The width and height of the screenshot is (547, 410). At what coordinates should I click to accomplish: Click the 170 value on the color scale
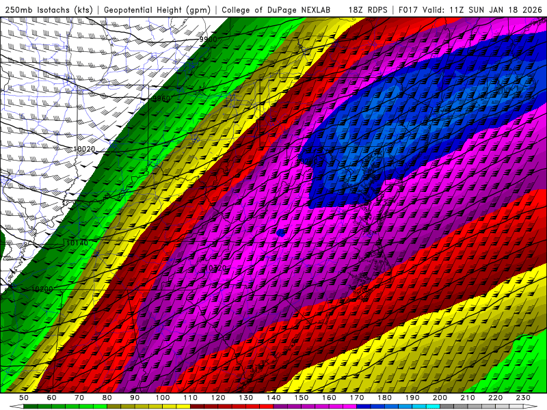click(357, 398)
